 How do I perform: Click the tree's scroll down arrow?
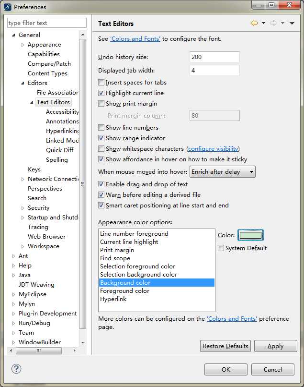pyautogui.click(x=83, y=342)
